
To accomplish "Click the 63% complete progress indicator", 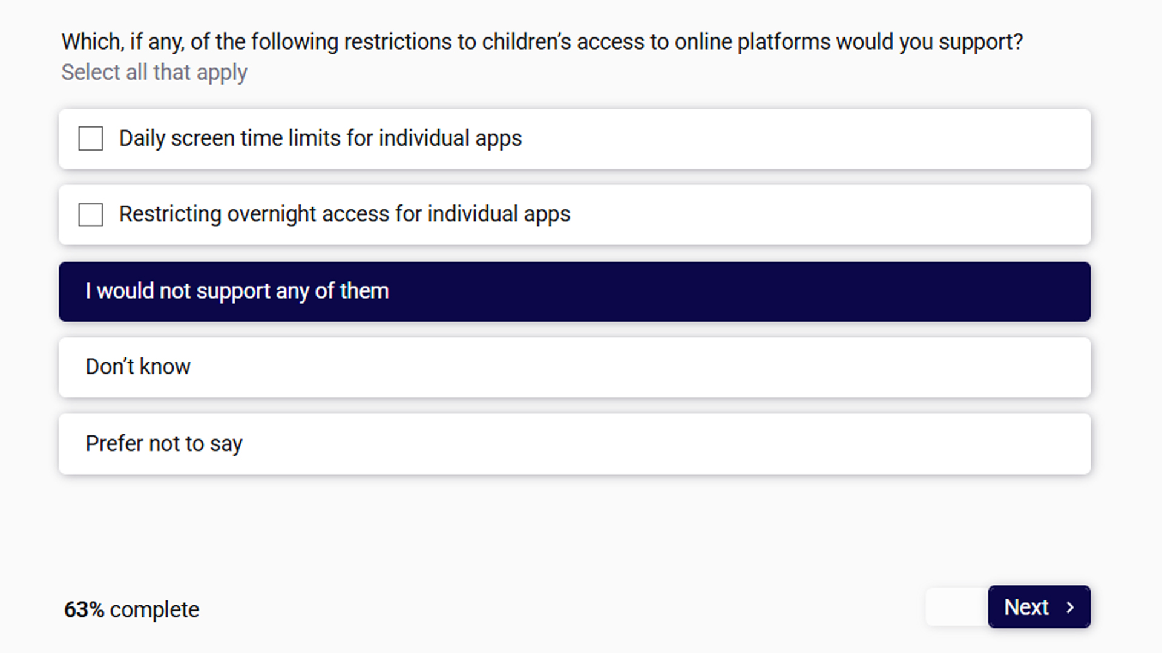I will coord(131,609).
